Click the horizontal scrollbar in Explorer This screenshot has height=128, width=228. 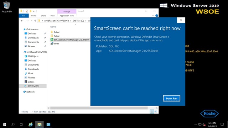click(99, 108)
